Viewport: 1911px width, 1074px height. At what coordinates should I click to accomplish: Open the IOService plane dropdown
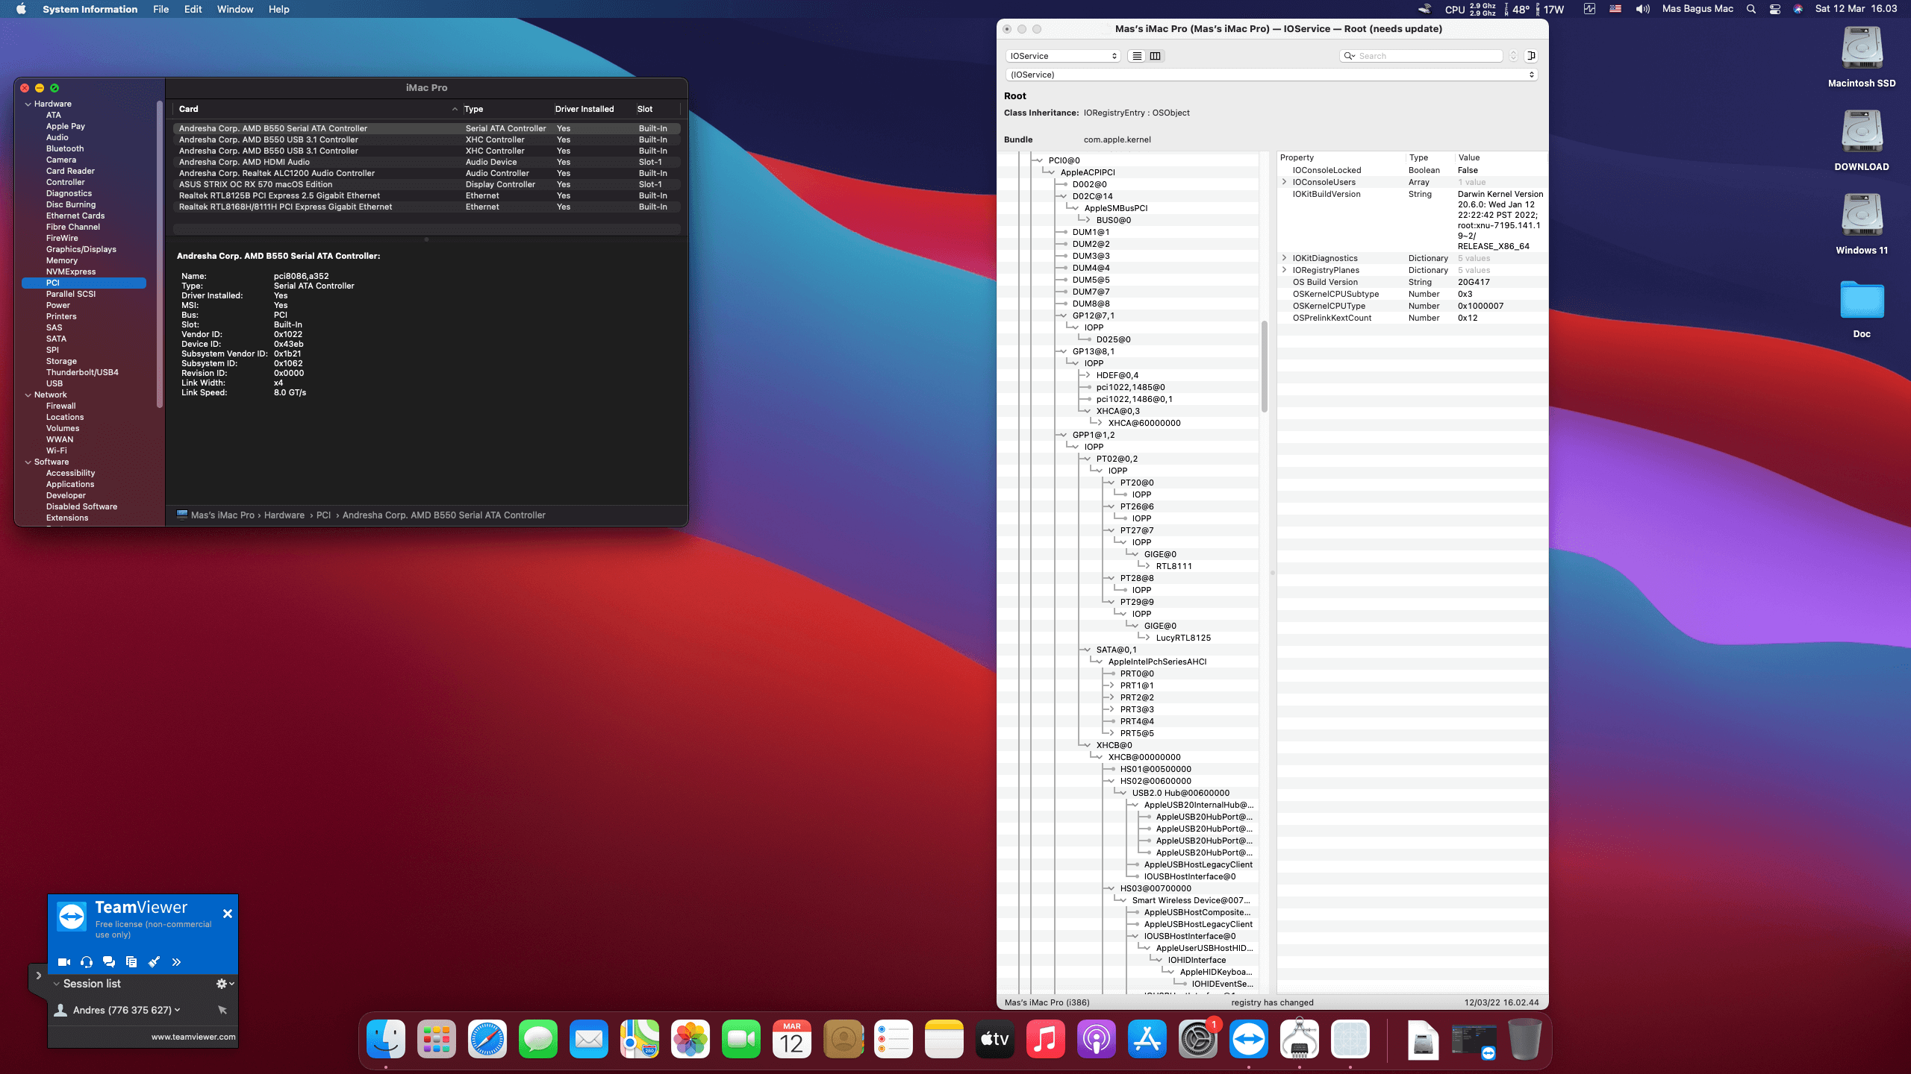click(1063, 56)
